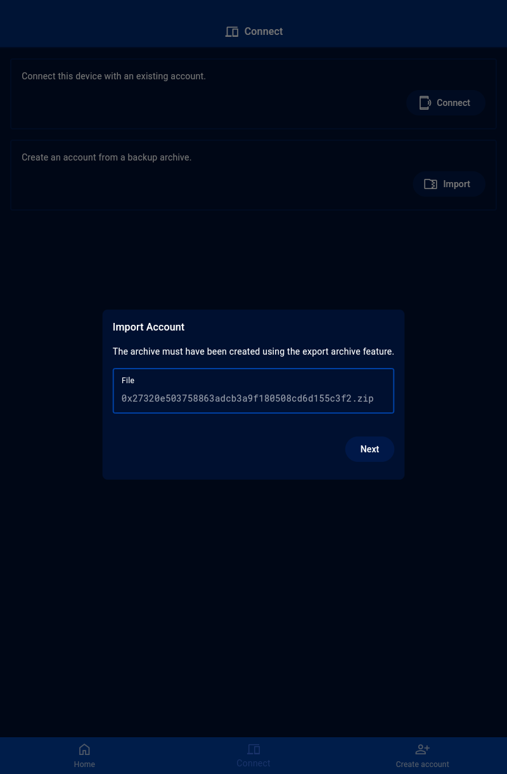The width and height of the screenshot is (507, 774).
Task: Click the phone icon on Connect button
Action: [425, 103]
